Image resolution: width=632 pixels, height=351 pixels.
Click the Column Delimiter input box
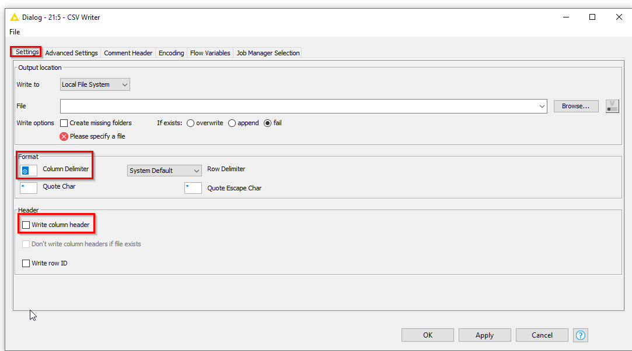click(x=29, y=171)
